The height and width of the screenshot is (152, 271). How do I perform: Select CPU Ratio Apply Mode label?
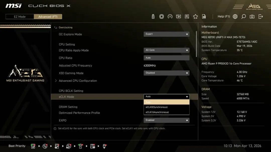coord(74,50)
